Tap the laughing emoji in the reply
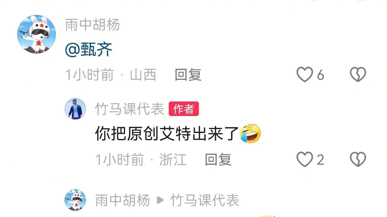This screenshot has height=217, width=387. [251, 133]
